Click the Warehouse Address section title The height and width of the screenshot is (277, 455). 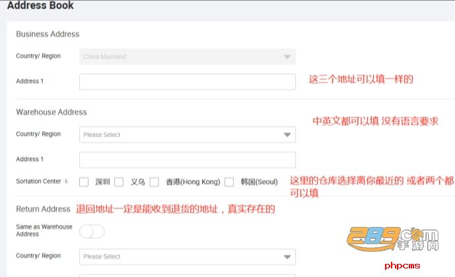52,112
